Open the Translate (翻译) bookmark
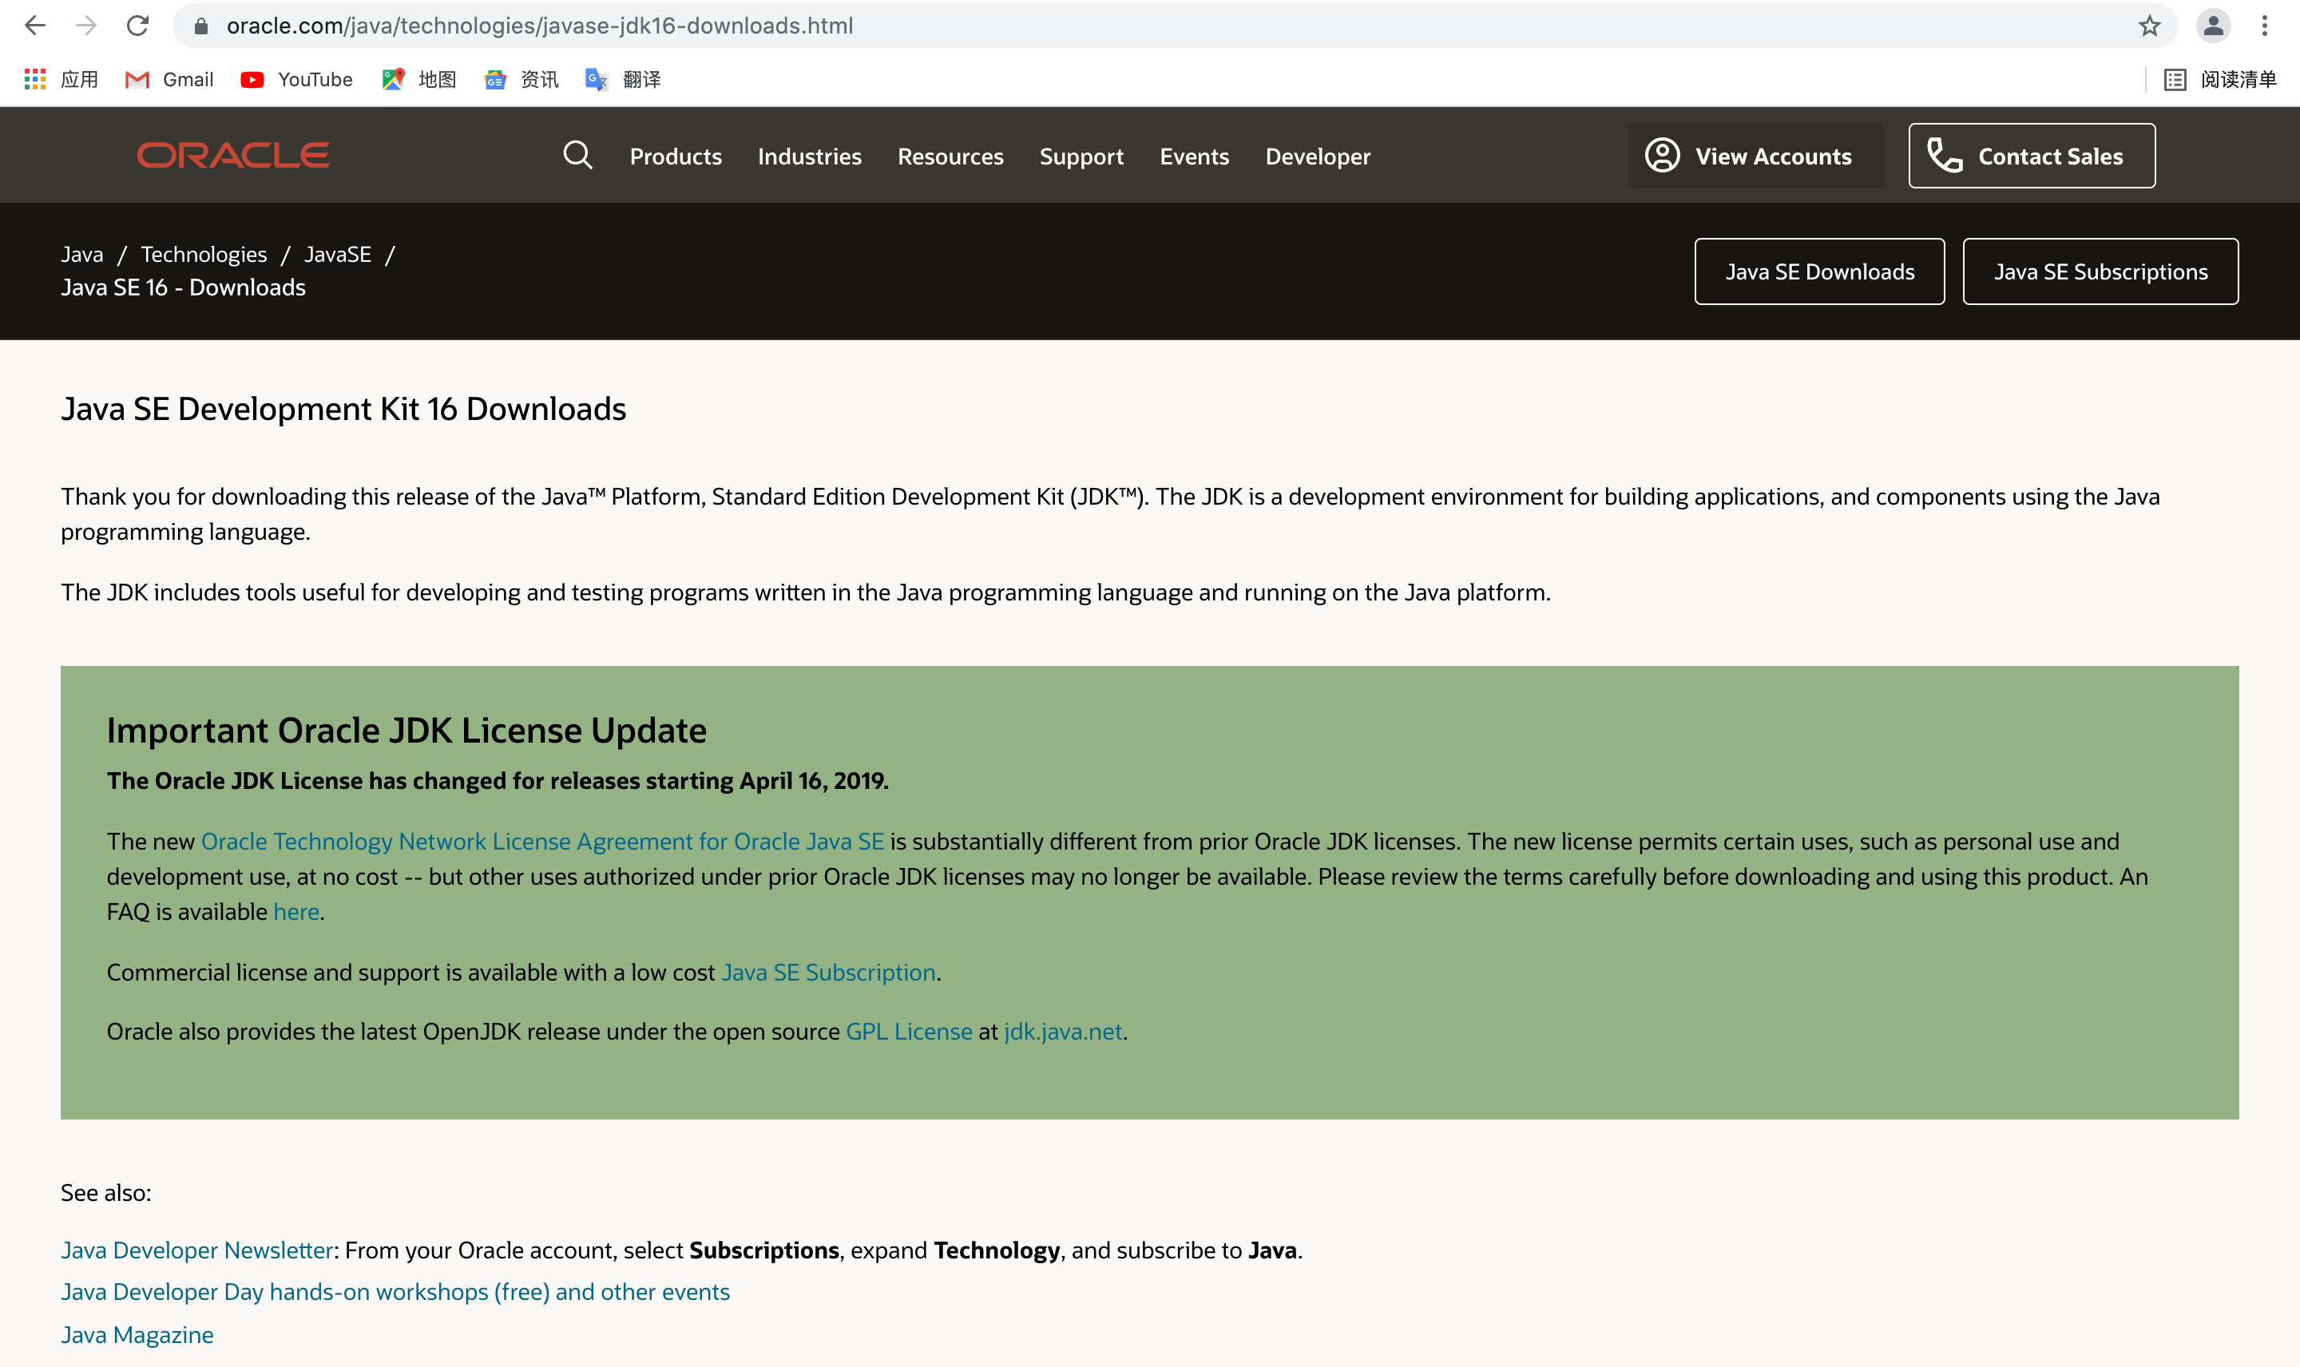The width and height of the screenshot is (2300, 1367). click(624, 79)
